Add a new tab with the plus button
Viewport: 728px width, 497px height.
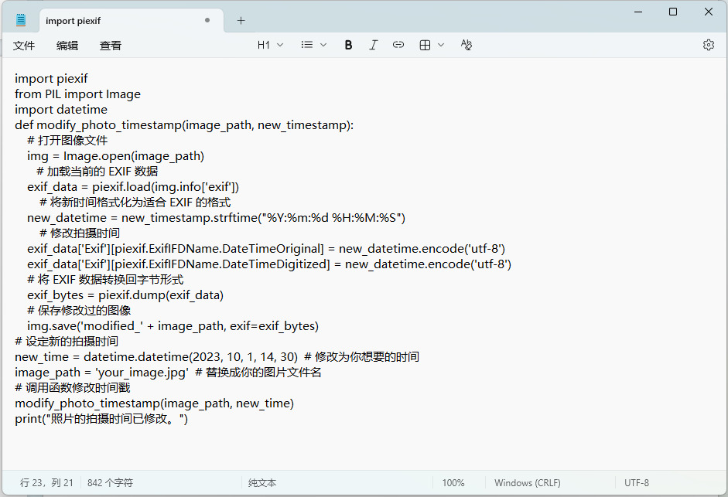point(241,20)
